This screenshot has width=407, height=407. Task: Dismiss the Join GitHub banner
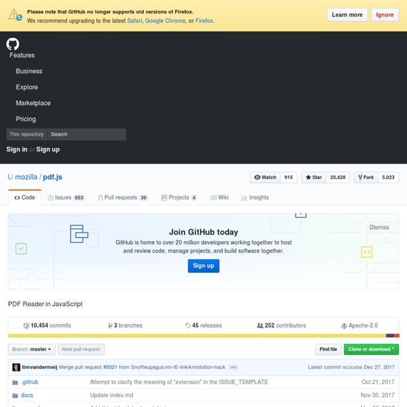pos(379,227)
